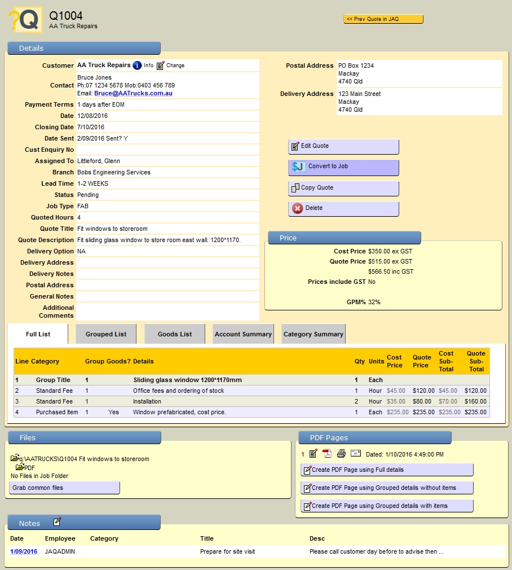
Task: Open the note dated 1/09/2016
Action: click(x=24, y=551)
